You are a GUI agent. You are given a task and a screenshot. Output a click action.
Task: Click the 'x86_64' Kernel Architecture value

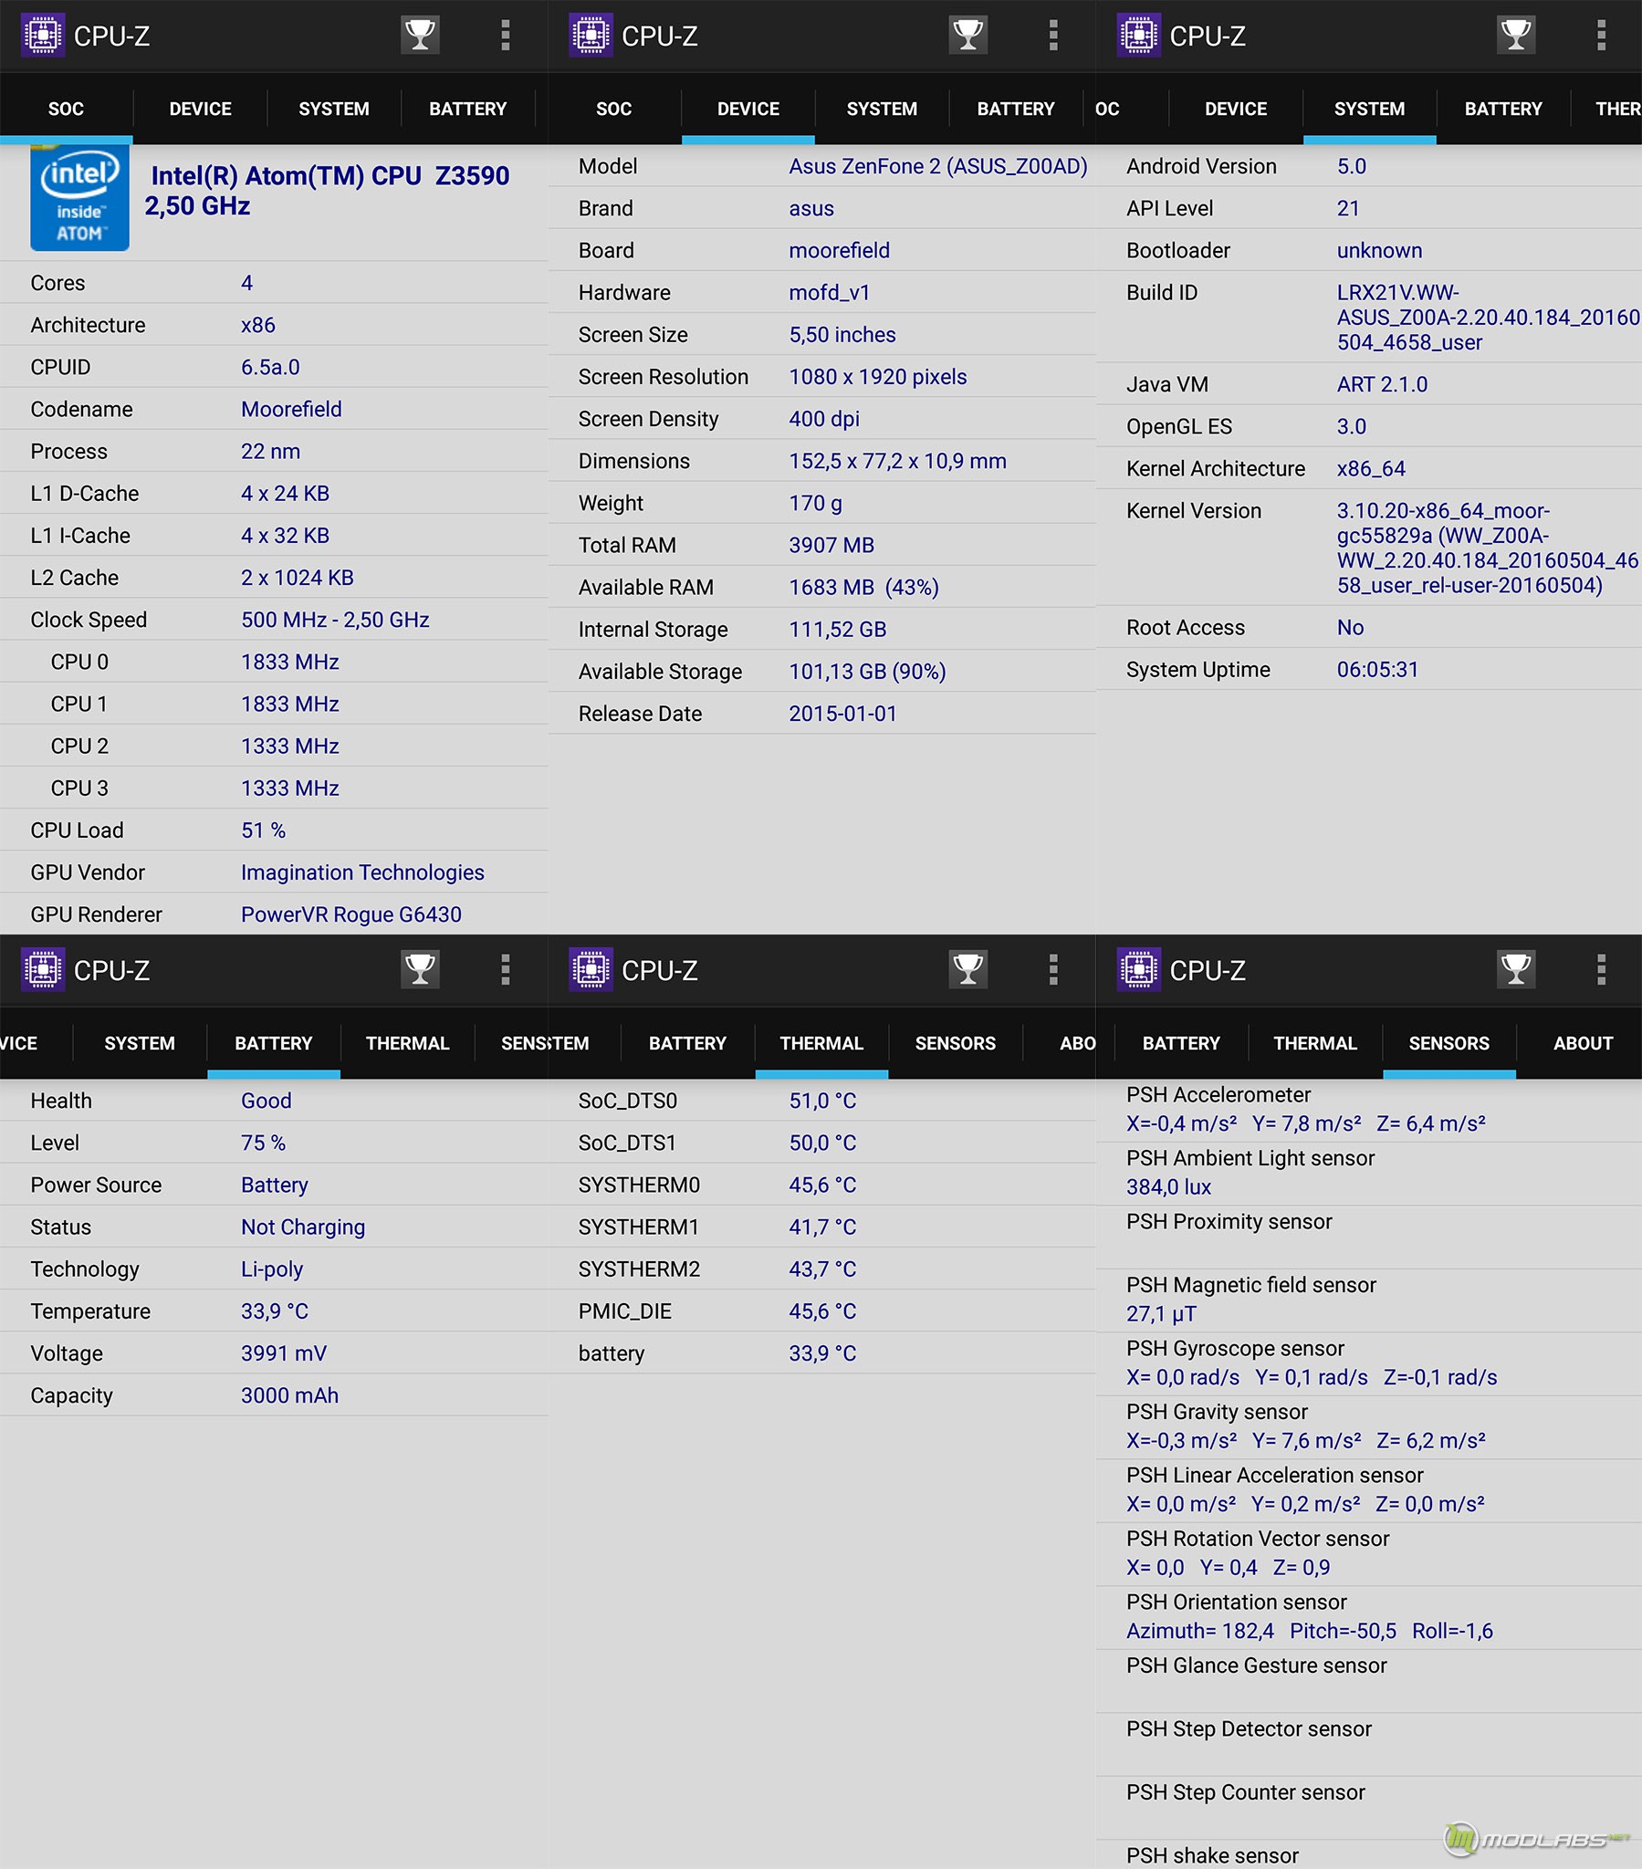[x=1370, y=468]
